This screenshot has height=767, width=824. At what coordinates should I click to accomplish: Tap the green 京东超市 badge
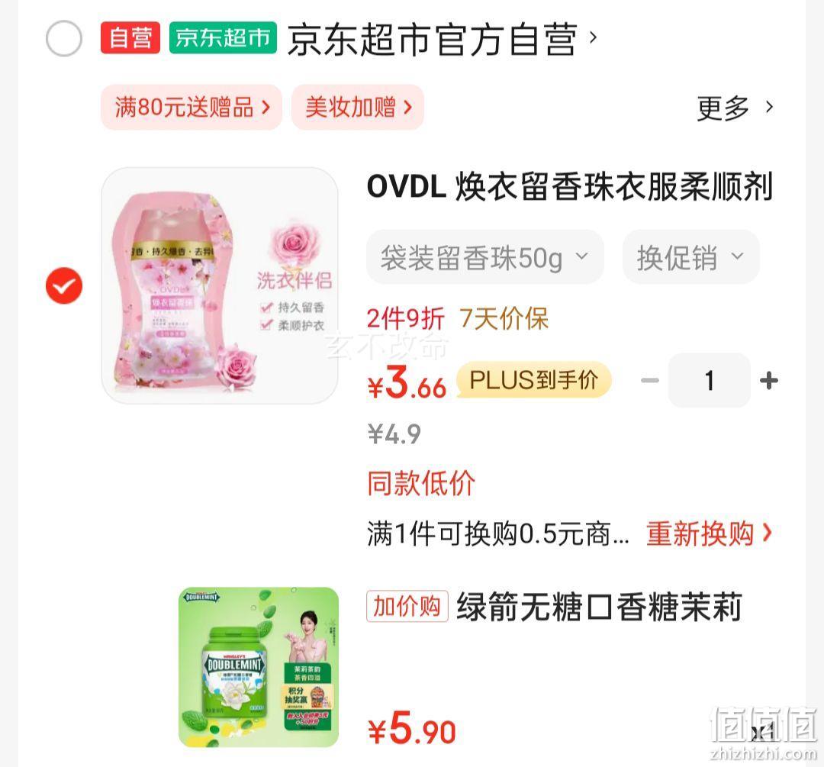point(223,38)
